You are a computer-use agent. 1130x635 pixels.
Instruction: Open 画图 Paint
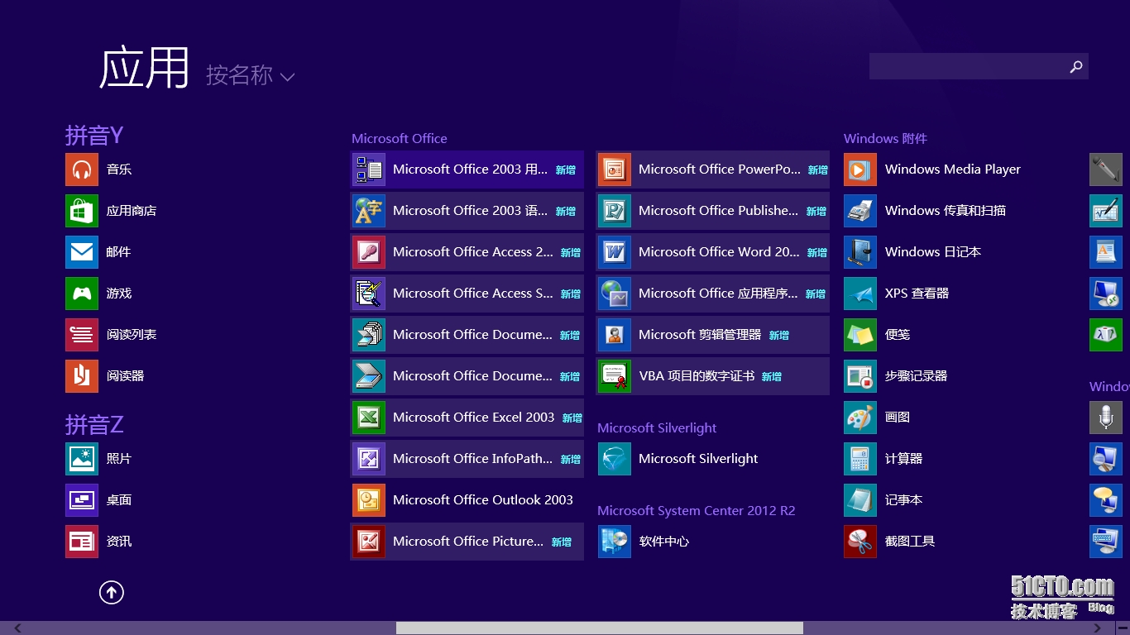(x=877, y=418)
